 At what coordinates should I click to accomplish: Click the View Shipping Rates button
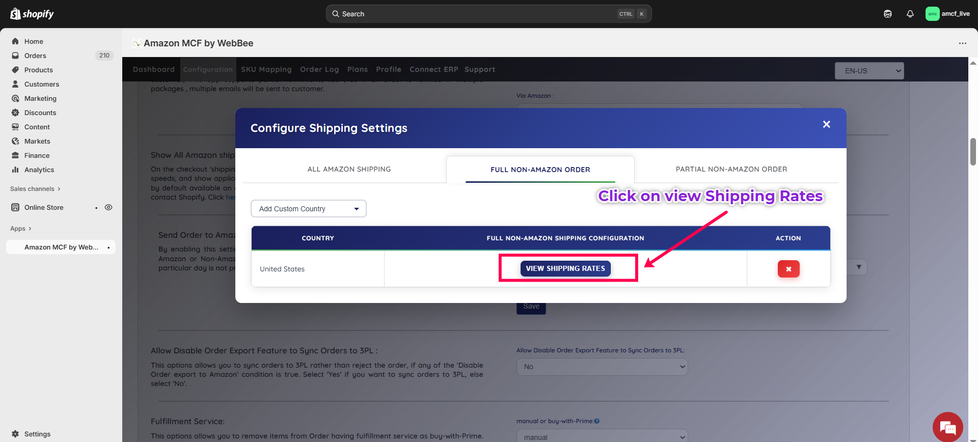click(565, 268)
